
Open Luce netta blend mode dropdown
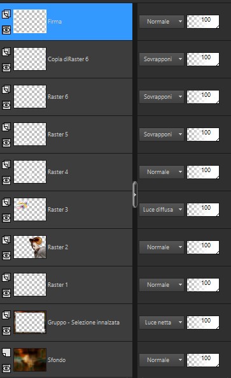162,323
